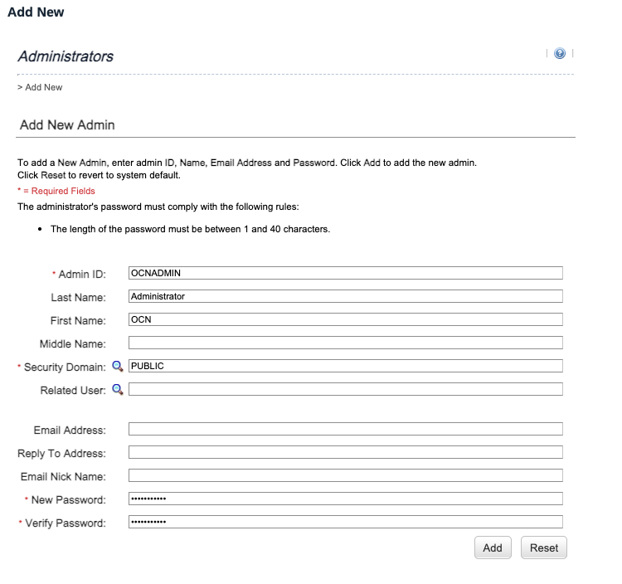
Task: Focus the Reply To Address field
Action: pos(345,452)
